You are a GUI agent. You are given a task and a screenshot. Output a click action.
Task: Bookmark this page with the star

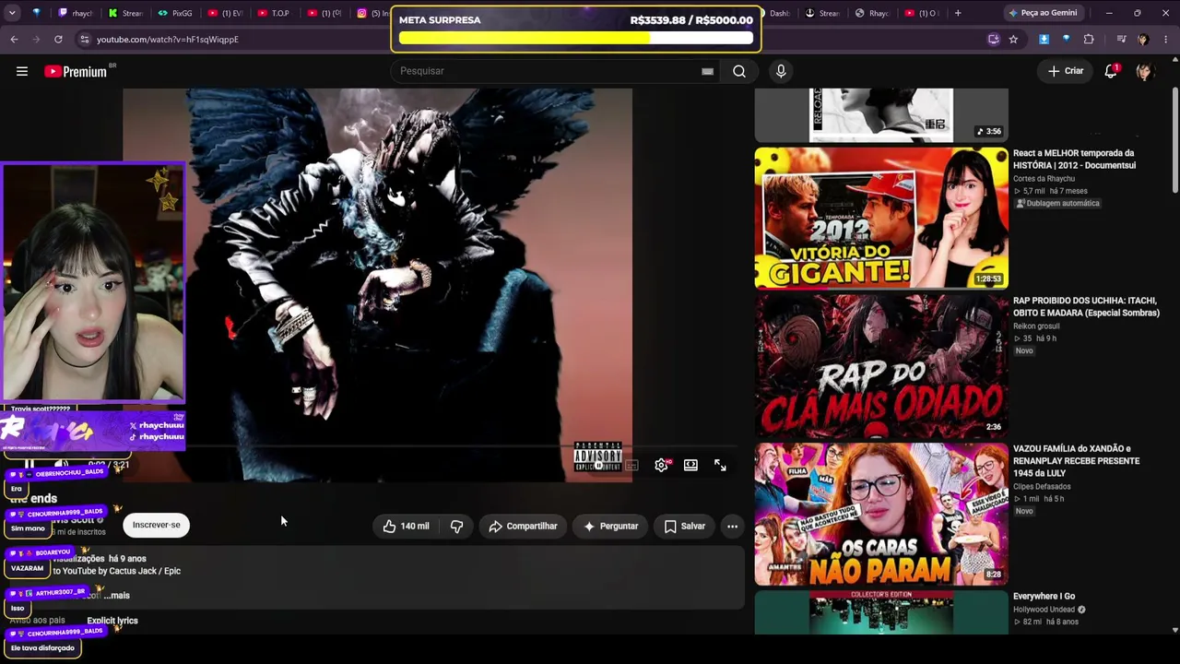click(x=1013, y=40)
